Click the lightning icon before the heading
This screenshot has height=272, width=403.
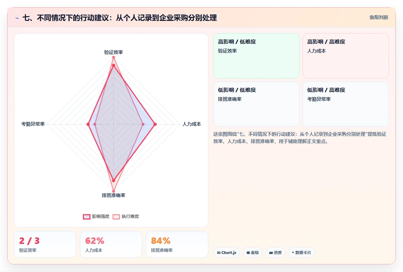pos(17,18)
